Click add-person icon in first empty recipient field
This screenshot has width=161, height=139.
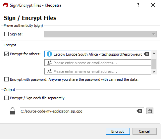point(49,63)
